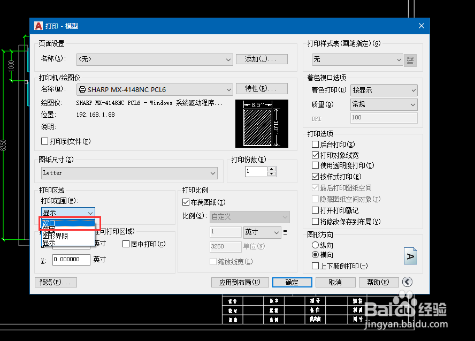Image resolution: width=475 pixels, height=341 pixels.
Task: Open 质量 dropdown 常规
Action: coord(384,104)
